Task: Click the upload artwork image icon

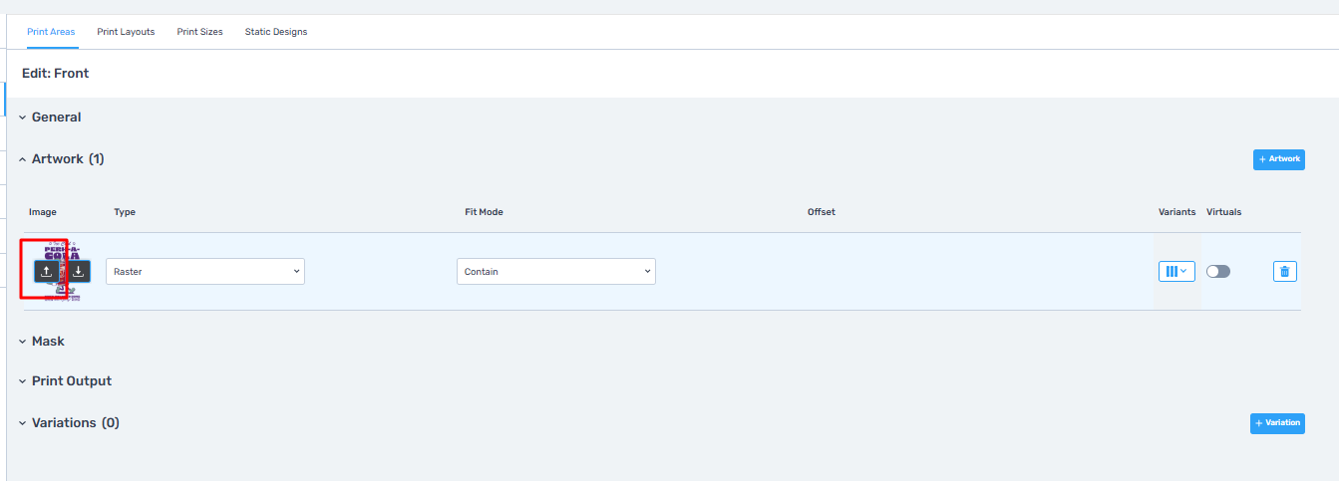Action: [46, 271]
